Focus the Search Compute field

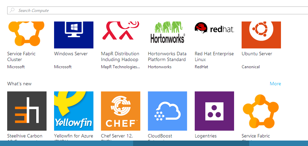coord(157,10)
